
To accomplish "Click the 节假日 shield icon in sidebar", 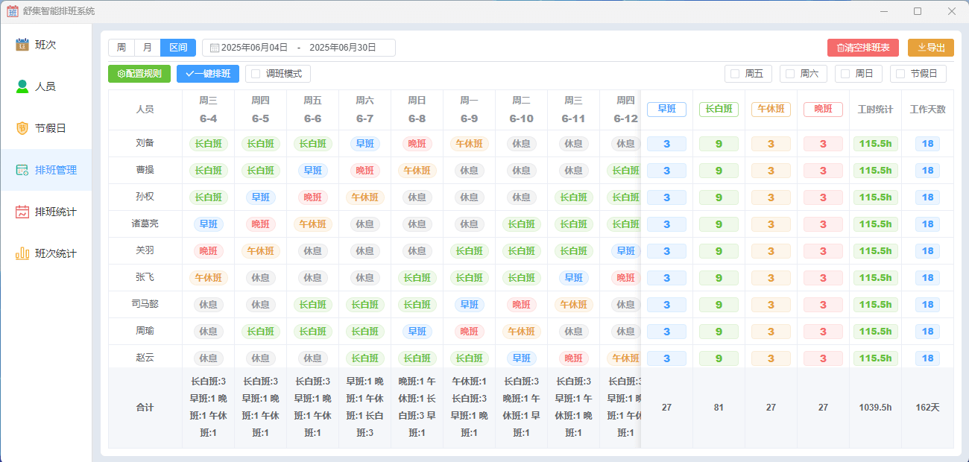I will [x=22, y=128].
